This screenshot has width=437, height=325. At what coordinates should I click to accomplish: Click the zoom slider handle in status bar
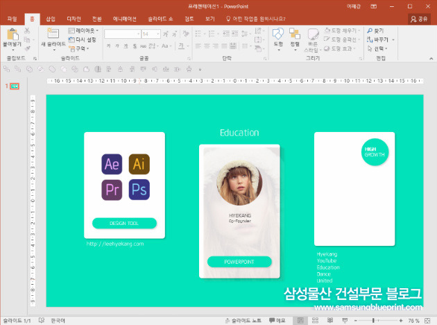373,321
